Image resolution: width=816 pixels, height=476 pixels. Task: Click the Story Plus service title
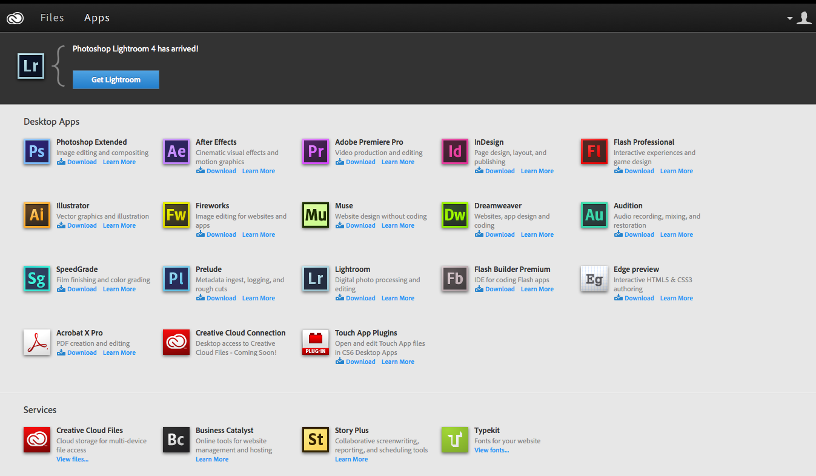(x=352, y=431)
